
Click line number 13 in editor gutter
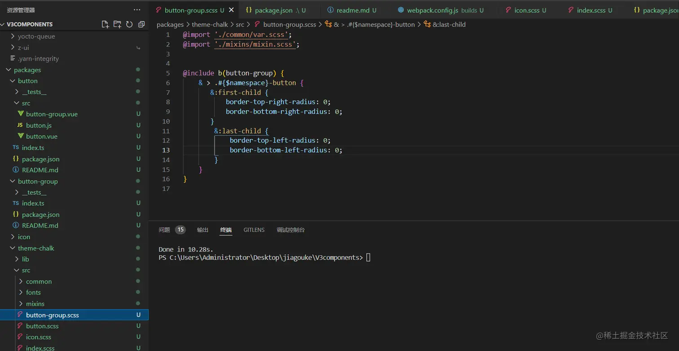point(167,150)
